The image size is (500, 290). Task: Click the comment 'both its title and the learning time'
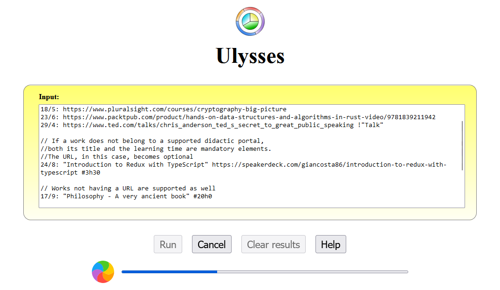[156, 149]
